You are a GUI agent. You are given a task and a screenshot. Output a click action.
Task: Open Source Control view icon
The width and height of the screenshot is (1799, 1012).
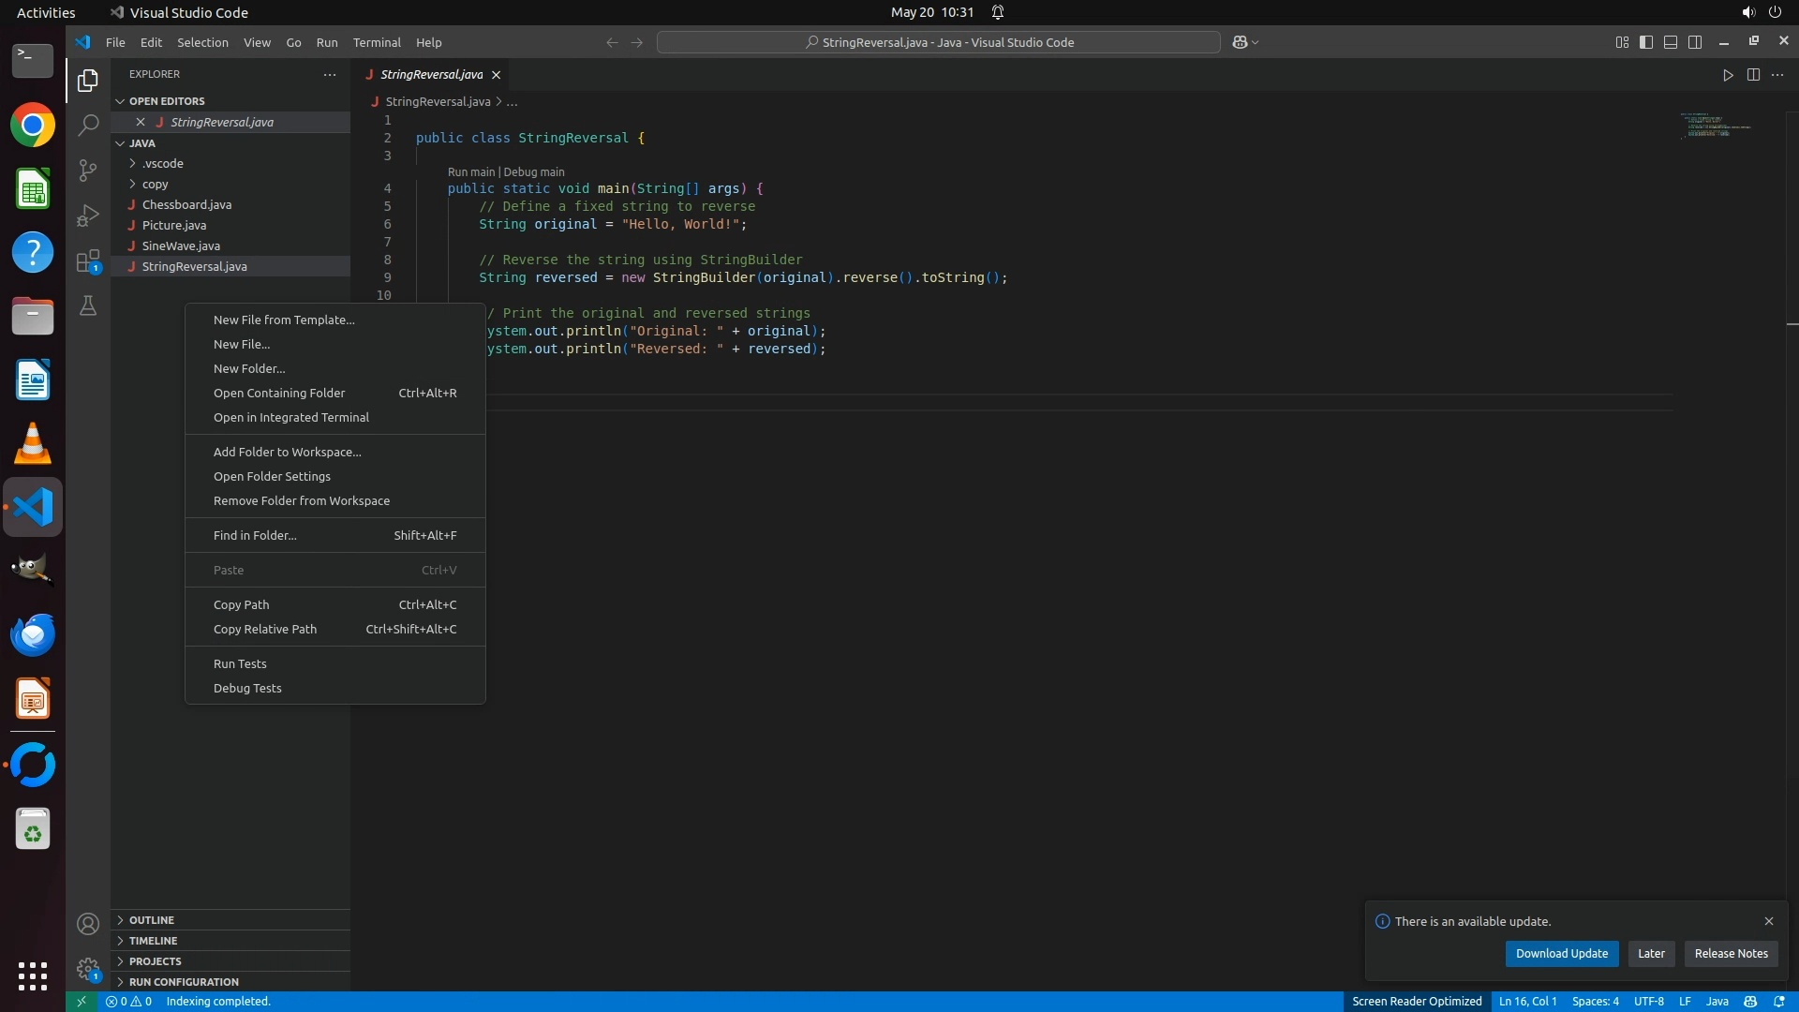(88, 170)
